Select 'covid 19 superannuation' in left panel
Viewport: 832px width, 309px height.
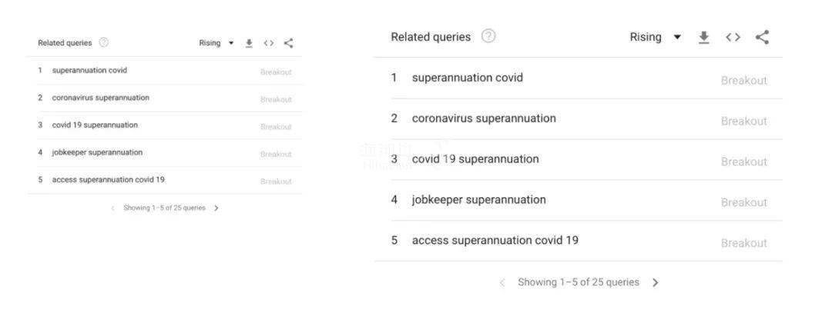tap(95, 125)
